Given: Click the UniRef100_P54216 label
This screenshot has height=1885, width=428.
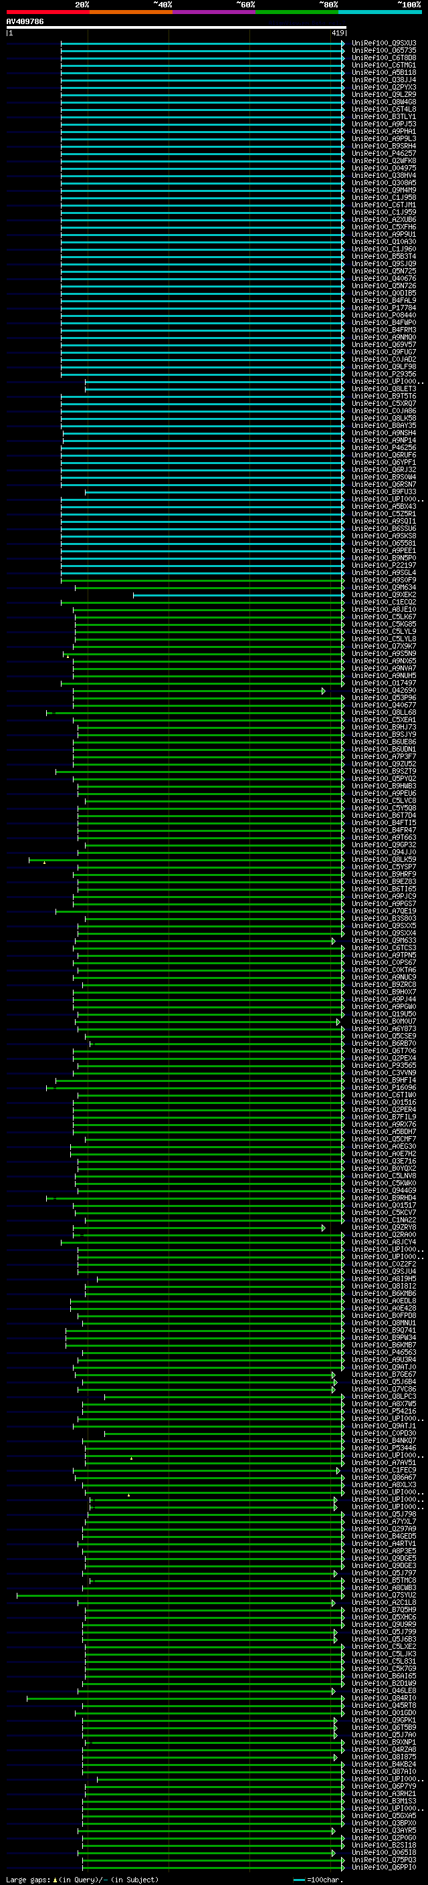Looking at the screenshot, I should point(384,1411).
